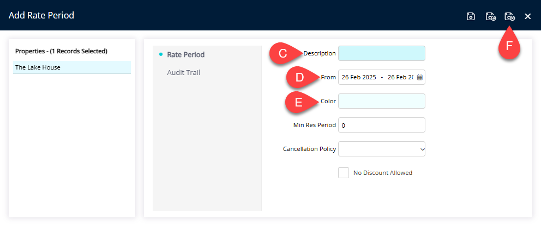This screenshot has width=541, height=226.
Task: Click the Cancellation Policy label
Action: (x=309, y=149)
